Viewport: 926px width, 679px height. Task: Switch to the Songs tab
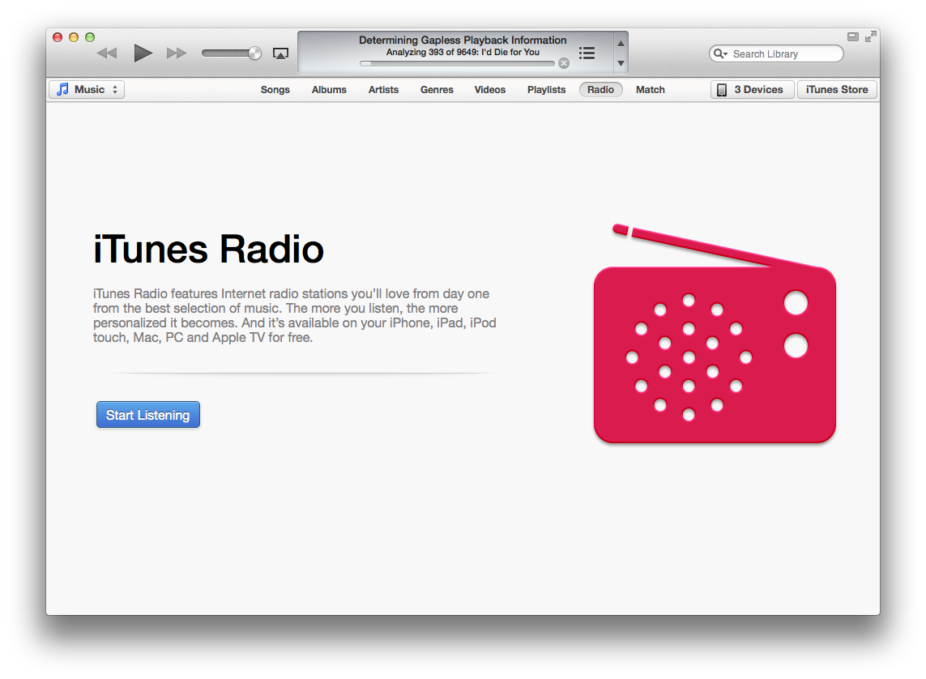[275, 90]
